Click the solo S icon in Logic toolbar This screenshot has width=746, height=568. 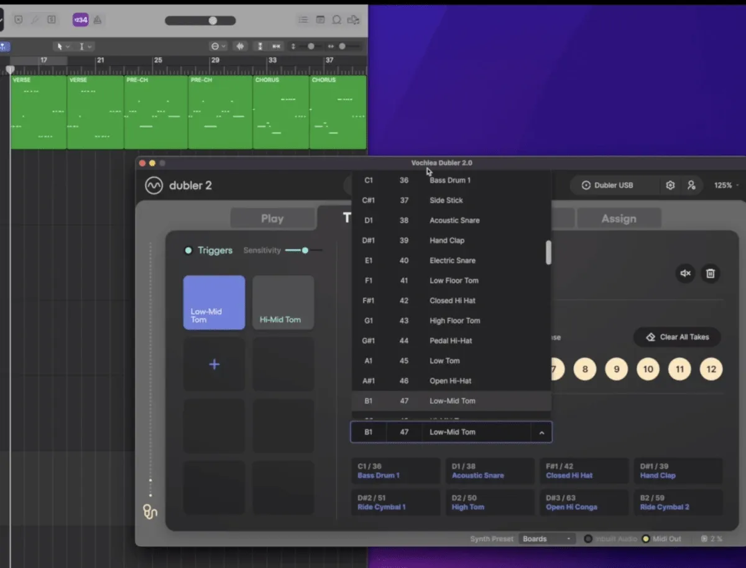click(x=52, y=20)
